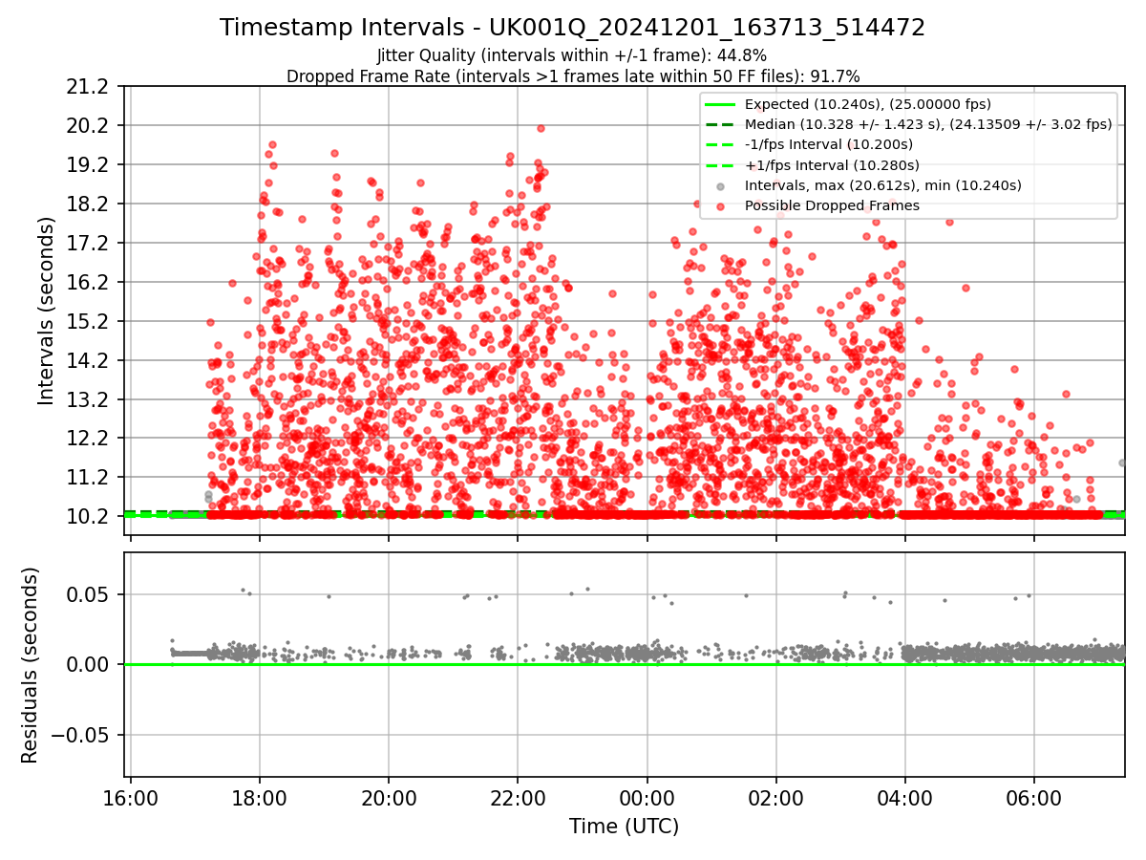The width and height of the screenshot is (1146, 860).
Task: Click the 22:00 time tick label
Action: click(518, 797)
